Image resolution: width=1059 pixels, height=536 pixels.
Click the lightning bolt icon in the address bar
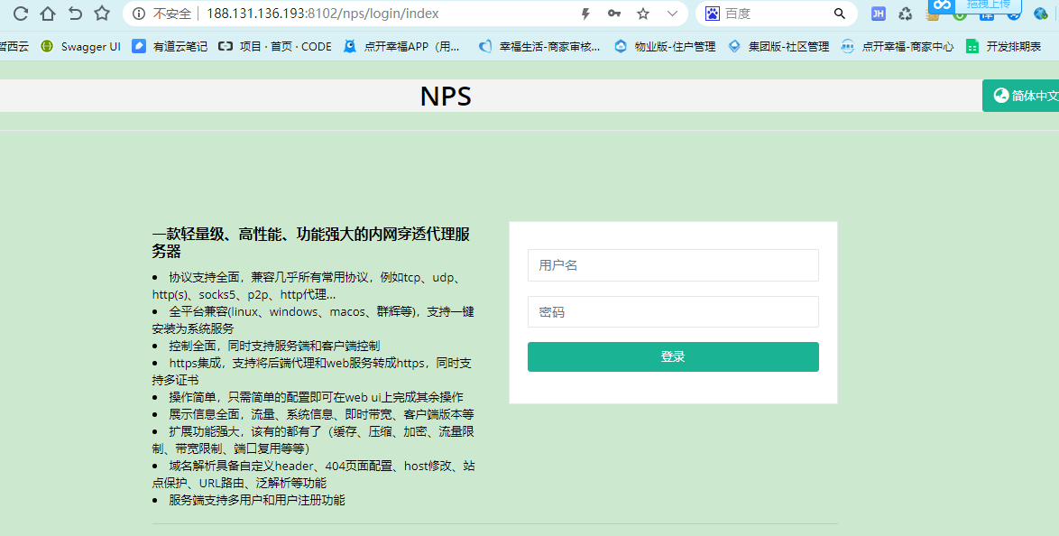point(585,14)
